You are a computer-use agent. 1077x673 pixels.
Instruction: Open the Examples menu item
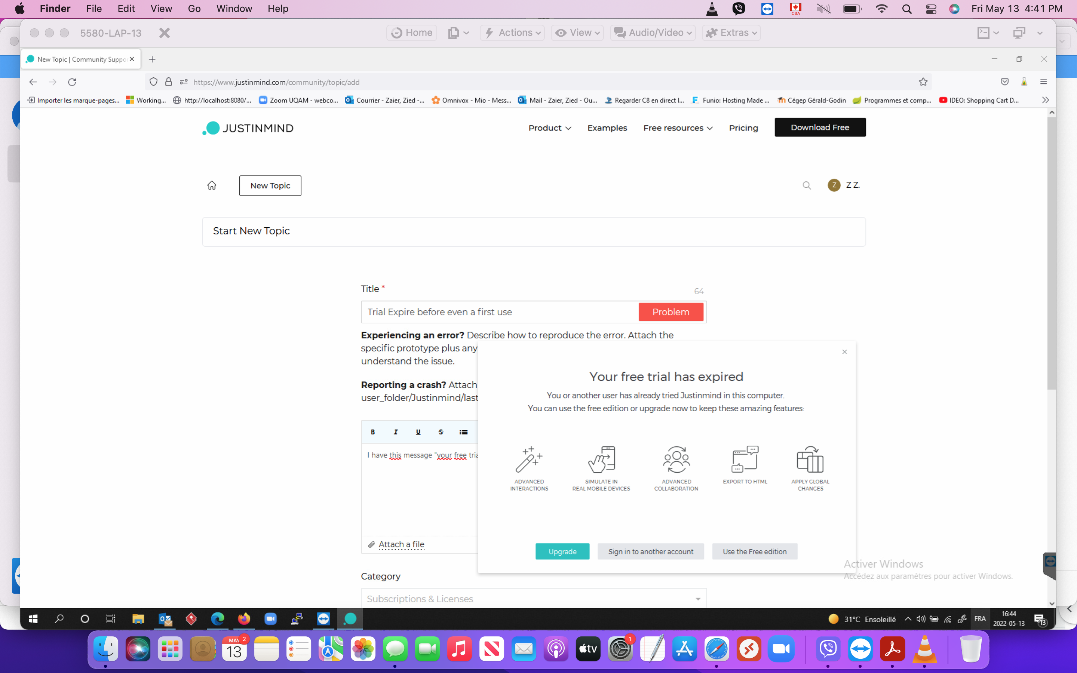tap(607, 128)
